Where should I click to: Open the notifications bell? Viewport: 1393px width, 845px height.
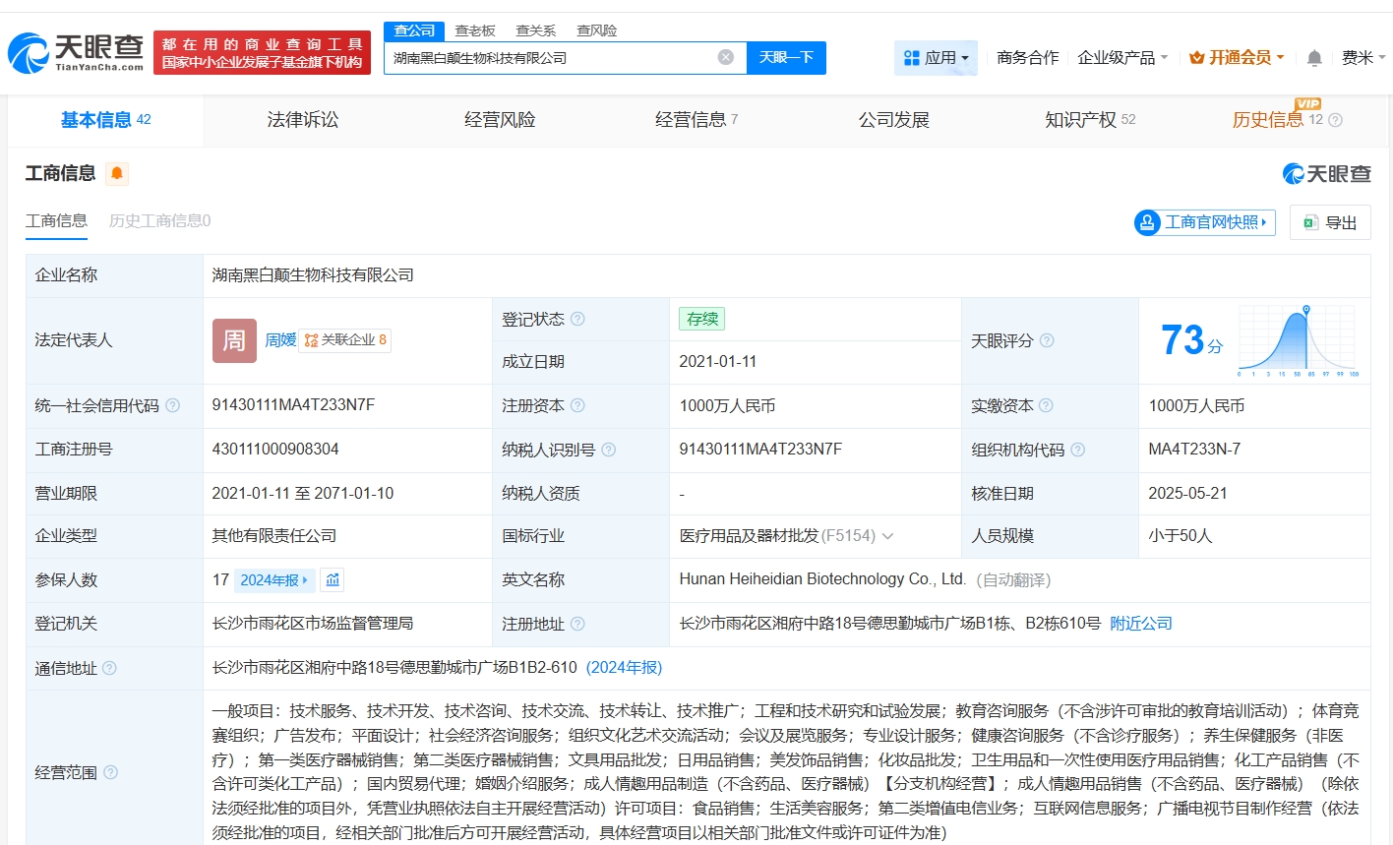[1314, 58]
